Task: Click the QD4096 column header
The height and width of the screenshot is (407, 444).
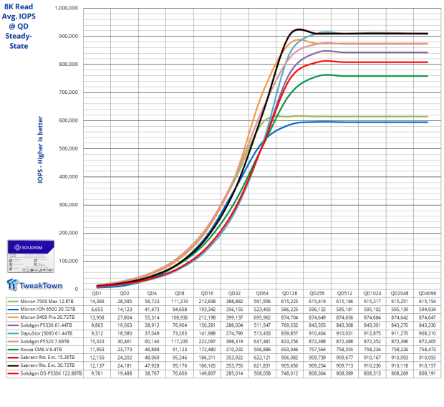Action: point(428,293)
